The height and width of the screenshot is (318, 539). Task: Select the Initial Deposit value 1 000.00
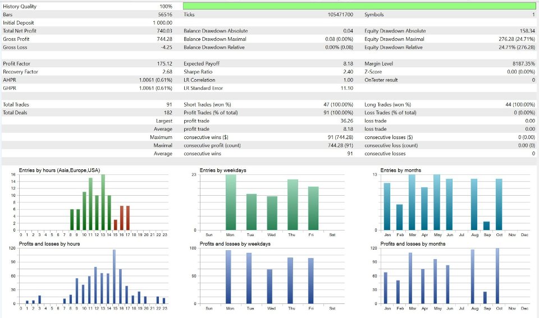pos(163,22)
